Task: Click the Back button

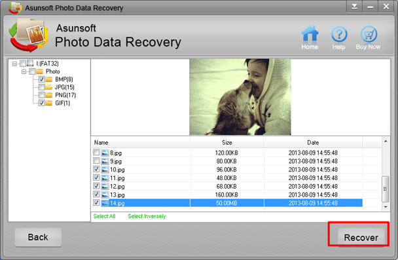Action: point(38,237)
